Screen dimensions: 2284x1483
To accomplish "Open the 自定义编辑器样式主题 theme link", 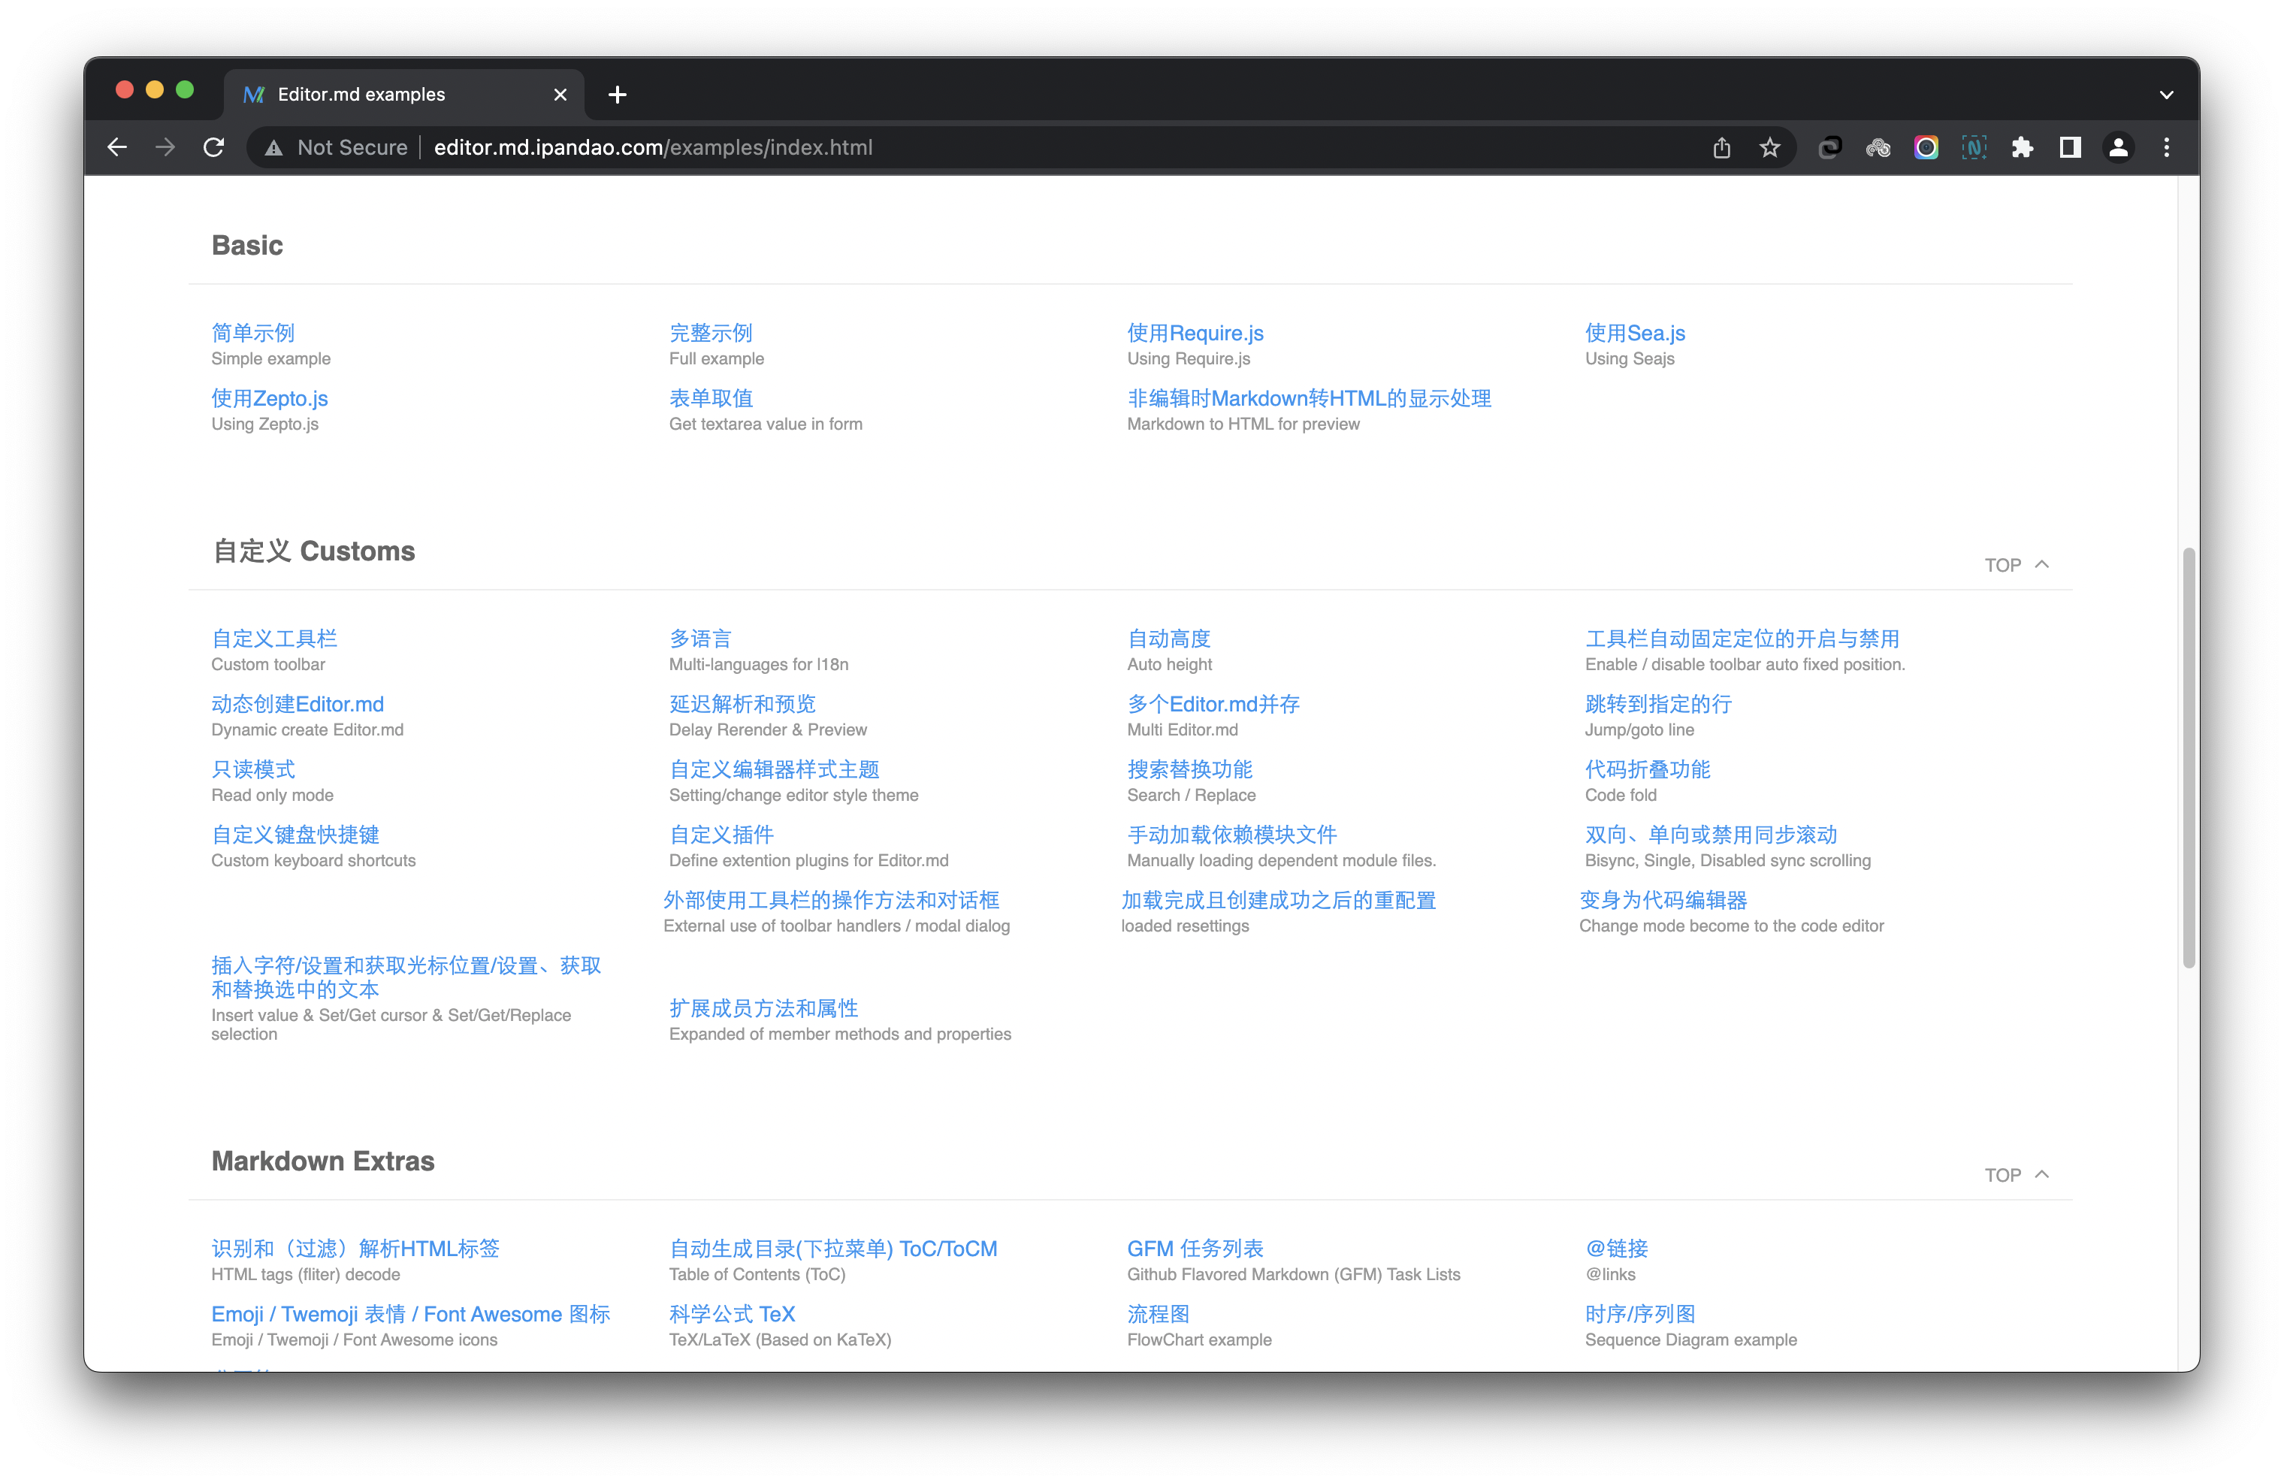I will (774, 769).
